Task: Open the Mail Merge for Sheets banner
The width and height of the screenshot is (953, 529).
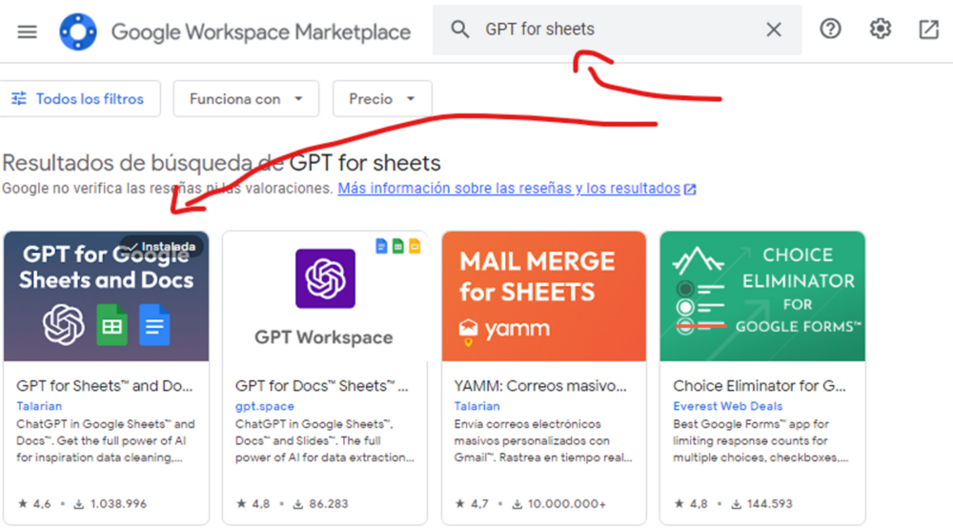Action: [544, 296]
